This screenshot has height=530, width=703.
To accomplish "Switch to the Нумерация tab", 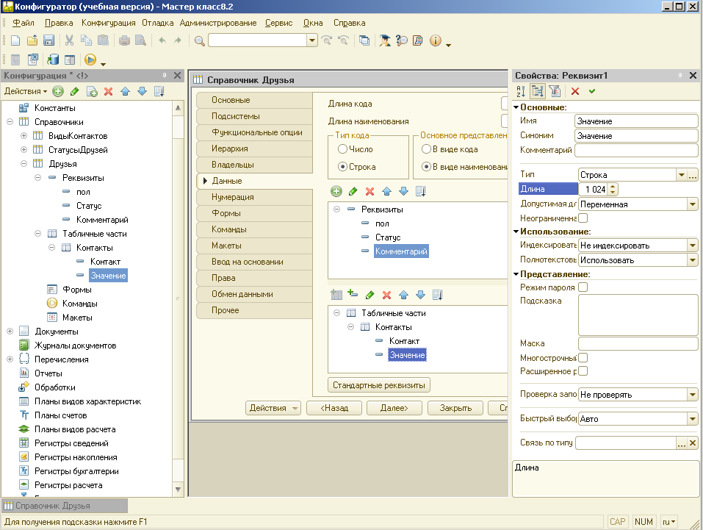I will tap(232, 197).
